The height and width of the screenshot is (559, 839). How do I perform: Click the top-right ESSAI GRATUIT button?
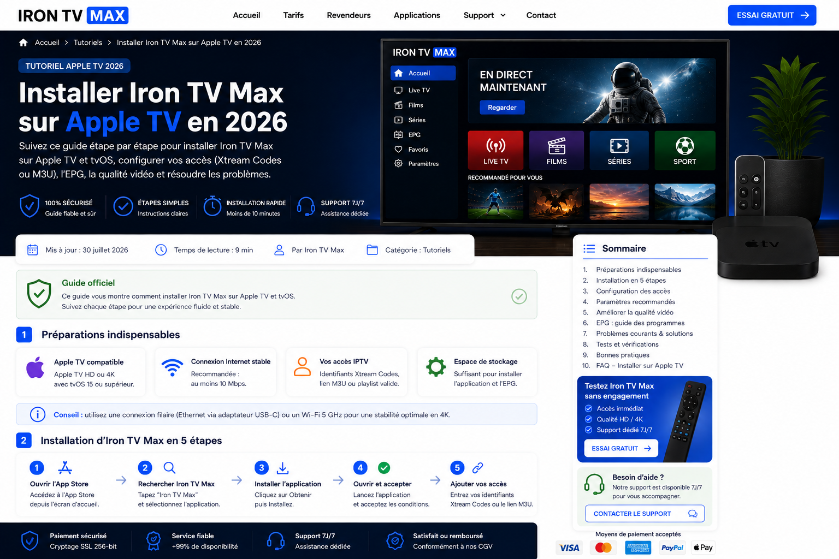(772, 15)
